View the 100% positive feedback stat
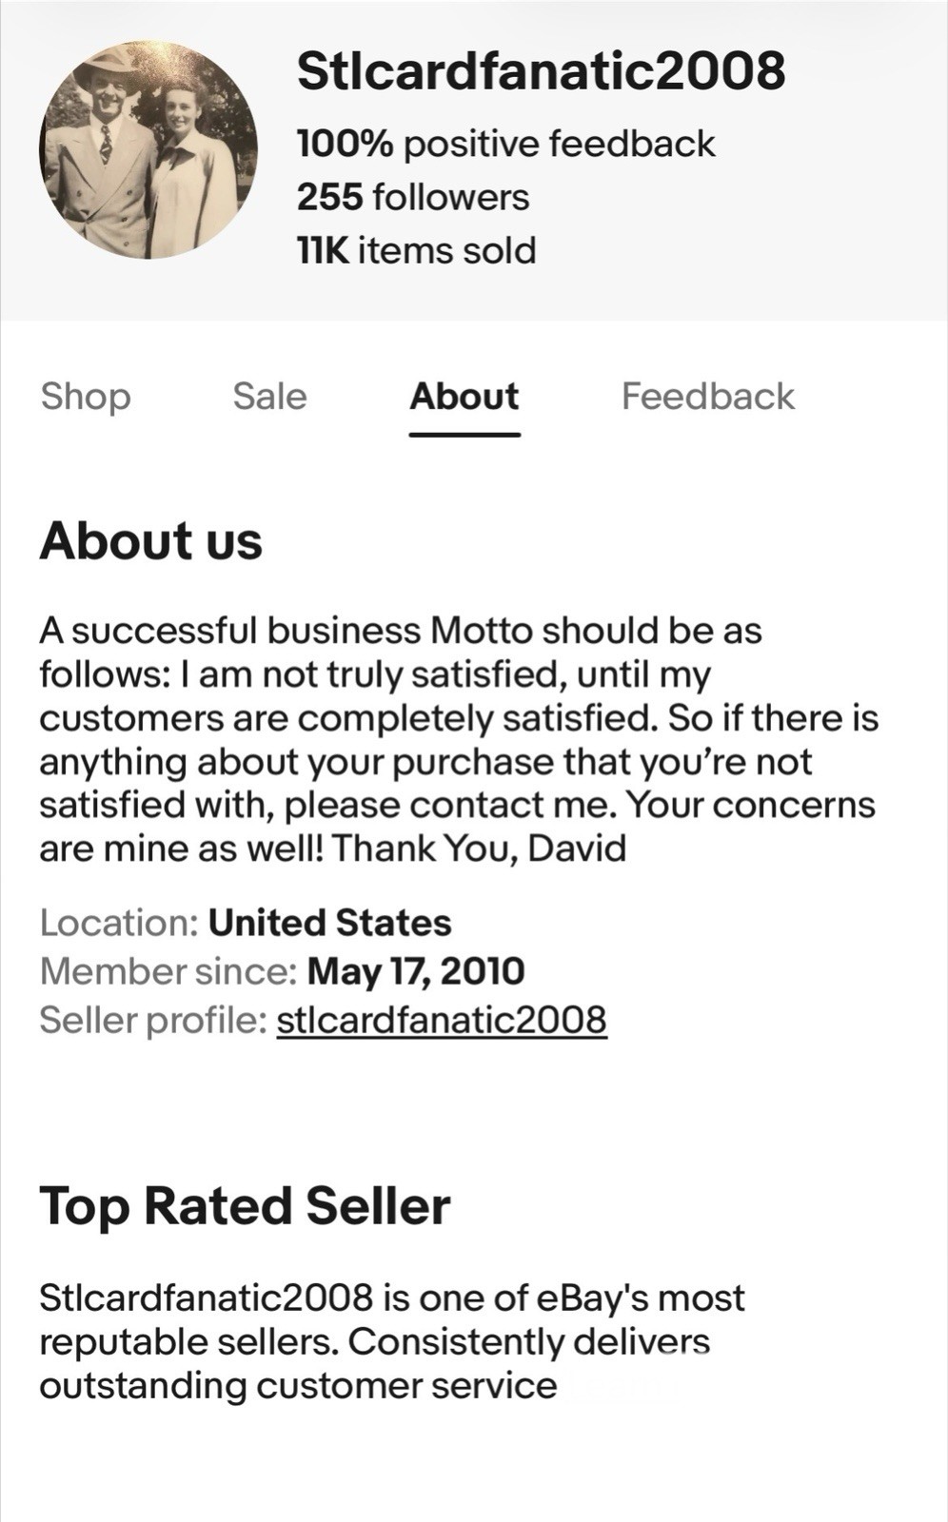 (505, 144)
